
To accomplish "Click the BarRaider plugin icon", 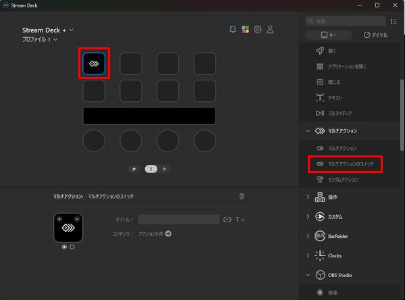I will click(320, 236).
